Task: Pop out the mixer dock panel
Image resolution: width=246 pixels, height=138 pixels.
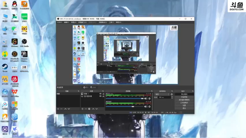Action: 152,91
